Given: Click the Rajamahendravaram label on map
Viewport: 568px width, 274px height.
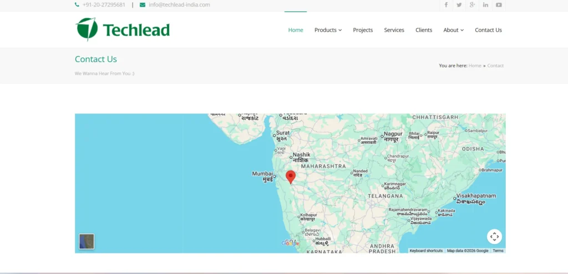Looking at the screenshot, I should click(408, 211).
